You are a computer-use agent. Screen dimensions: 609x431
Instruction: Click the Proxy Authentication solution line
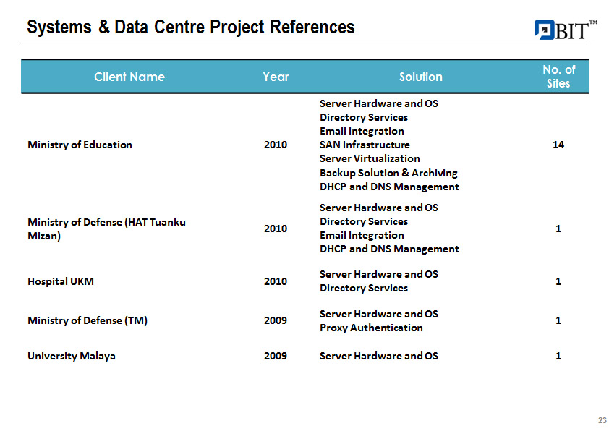point(371,328)
